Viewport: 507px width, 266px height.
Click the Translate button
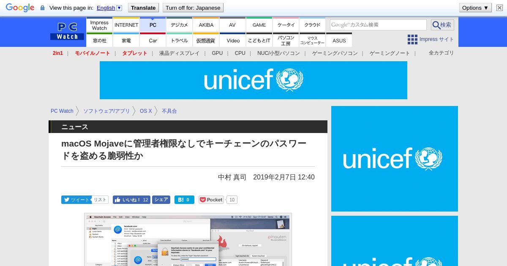click(x=143, y=8)
